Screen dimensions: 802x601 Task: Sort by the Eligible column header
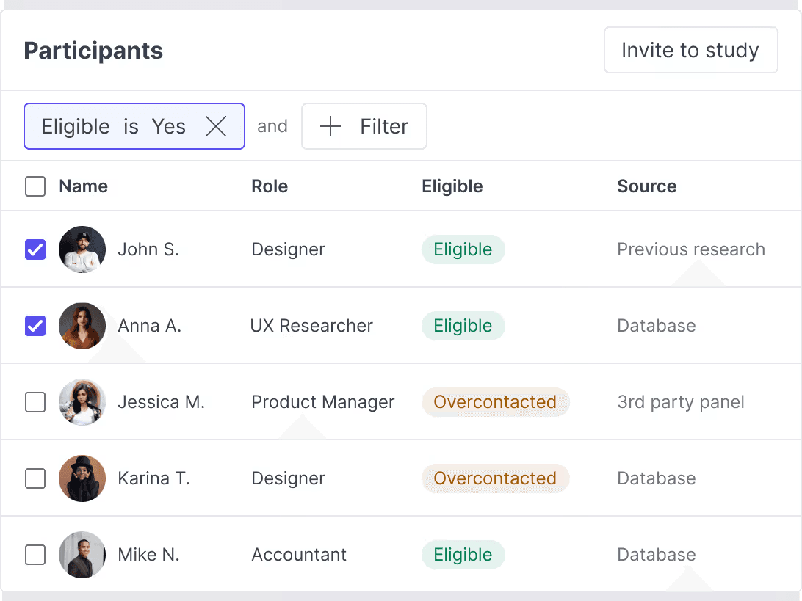(x=452, y=186)
